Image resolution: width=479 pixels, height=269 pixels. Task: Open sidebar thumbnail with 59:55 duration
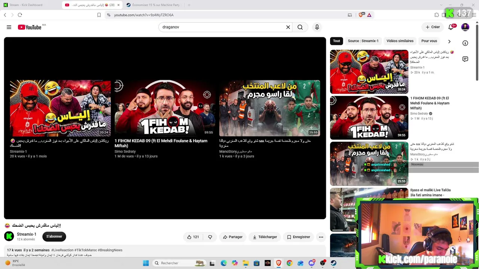pos(369,118)
